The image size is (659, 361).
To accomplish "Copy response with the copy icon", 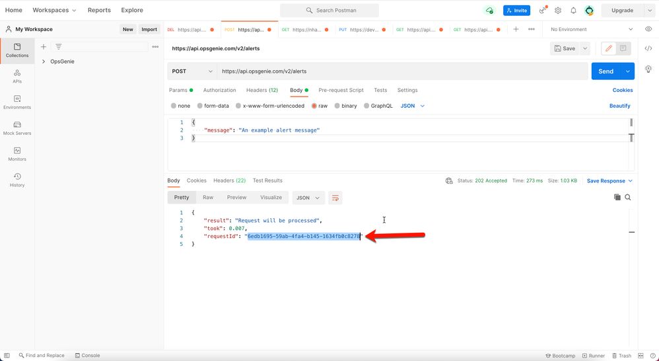I will coord(617,197).
